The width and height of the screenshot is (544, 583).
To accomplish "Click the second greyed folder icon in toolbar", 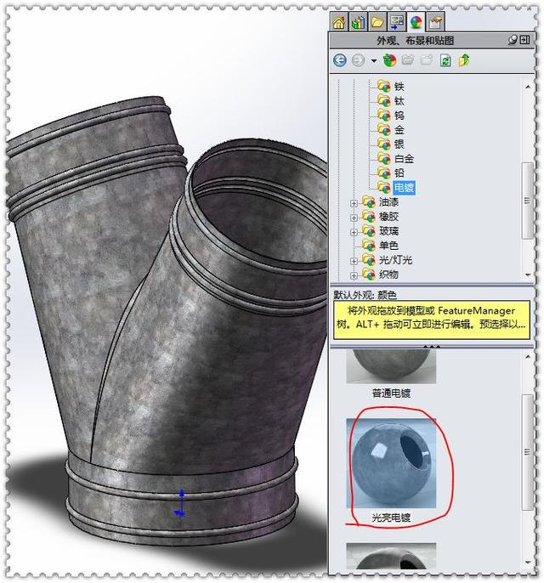I will tap(426, 60).
